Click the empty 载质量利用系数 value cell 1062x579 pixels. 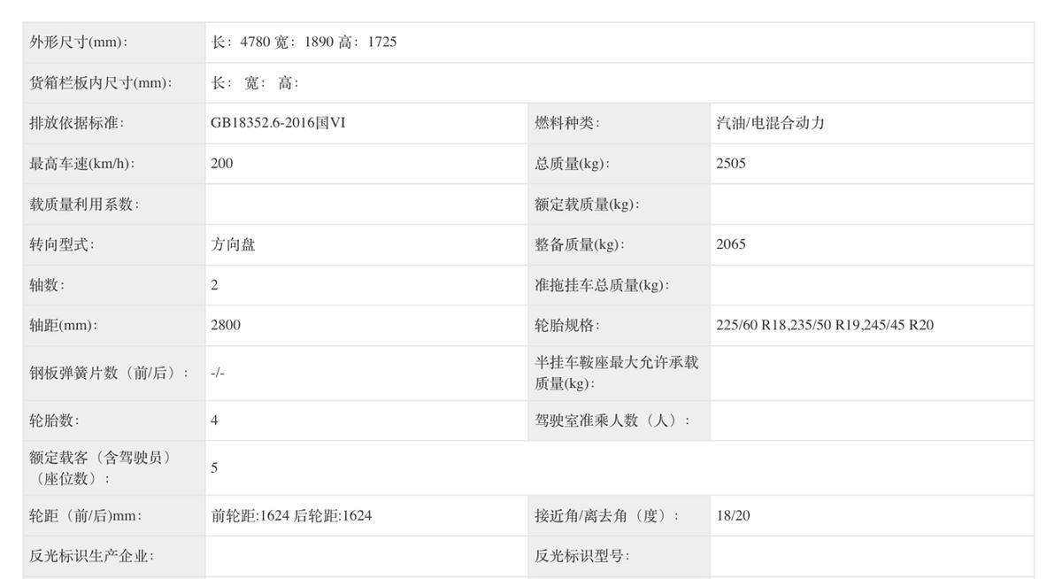click(366, 205)
